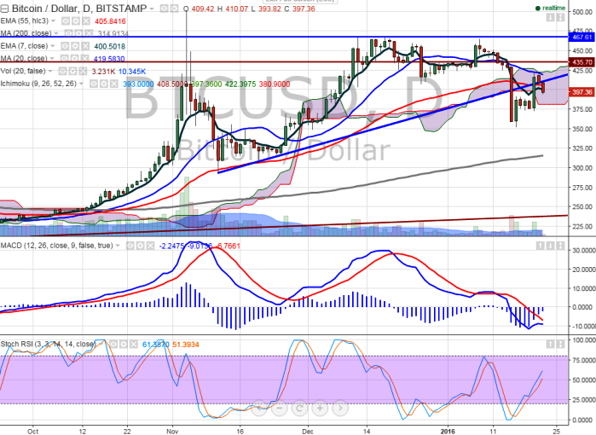Click the '2016' label on the time axis
The width and height of the screenshot is (596, 435).
click(448, 432)
